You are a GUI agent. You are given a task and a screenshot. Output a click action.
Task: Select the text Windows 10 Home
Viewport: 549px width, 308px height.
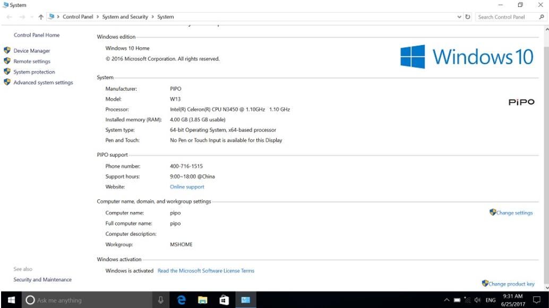[127, 48]
